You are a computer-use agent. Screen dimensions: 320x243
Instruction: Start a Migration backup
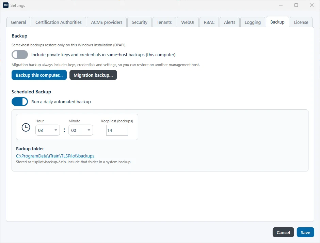click(x=93, y=75)
